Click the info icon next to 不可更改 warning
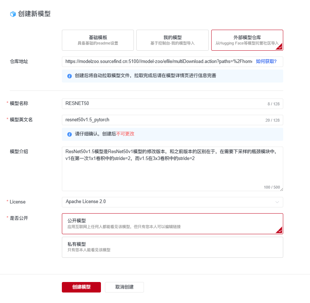This screenshot has height=303, width=310. point(69,134)
